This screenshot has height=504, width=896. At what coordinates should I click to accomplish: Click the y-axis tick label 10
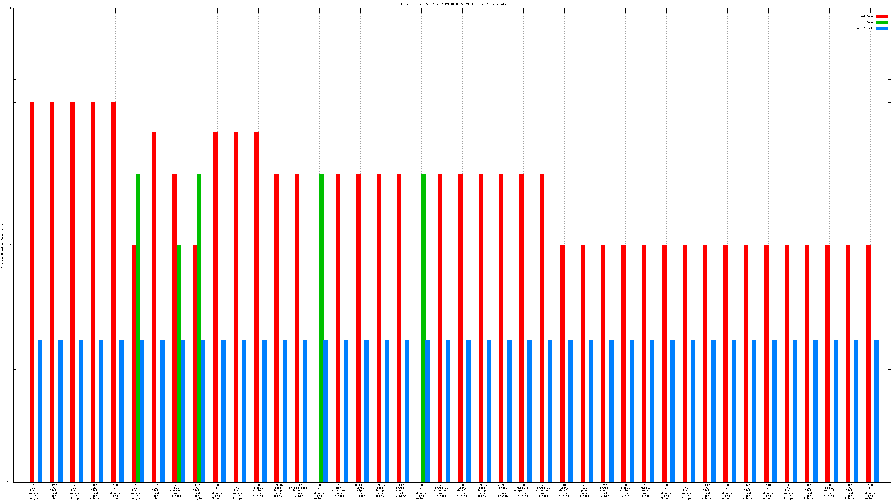pos(10,8)
